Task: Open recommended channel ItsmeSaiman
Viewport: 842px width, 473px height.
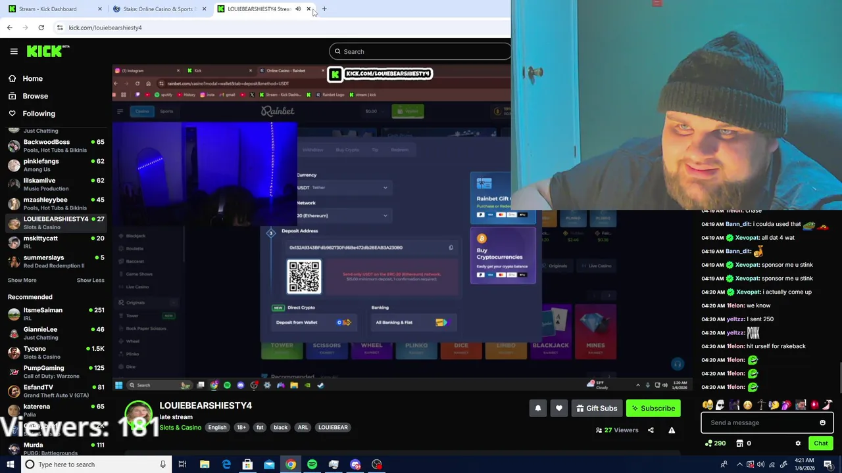Action: pyautogui.click(x=55, y=314)
